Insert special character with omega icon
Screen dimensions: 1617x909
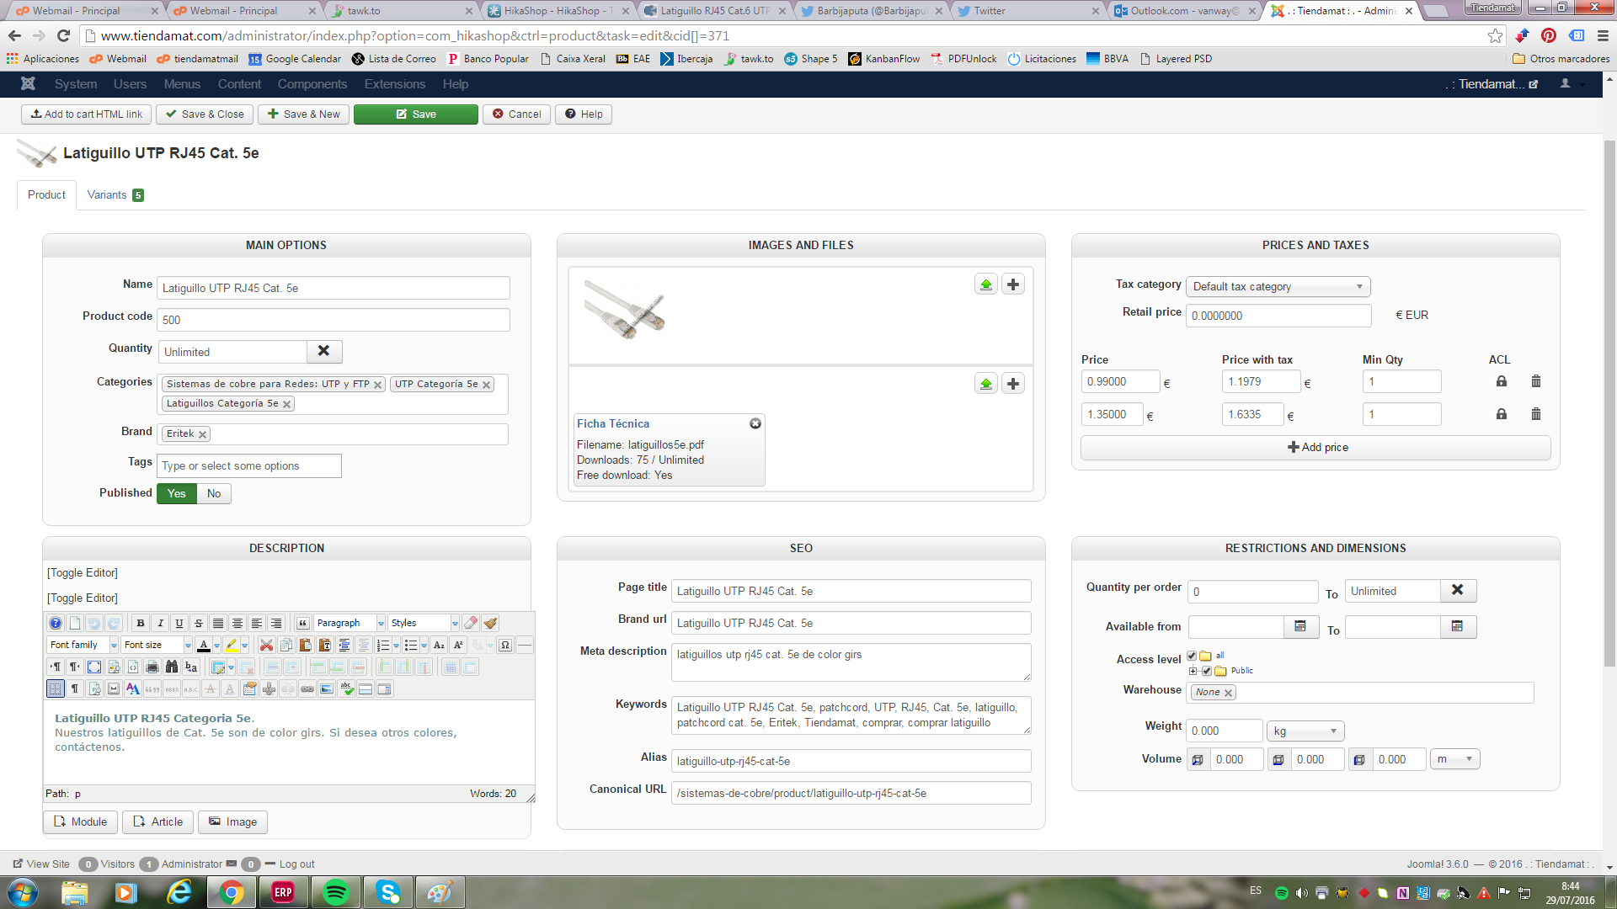pos(504,646)
